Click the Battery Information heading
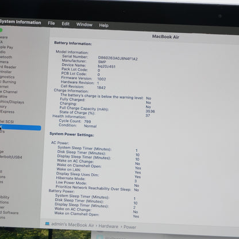 tap(73, 43)
